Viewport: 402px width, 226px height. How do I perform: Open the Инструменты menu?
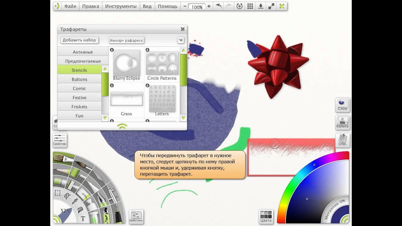[121, 6]
